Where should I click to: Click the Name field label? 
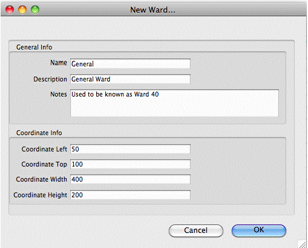click(59, 63)
